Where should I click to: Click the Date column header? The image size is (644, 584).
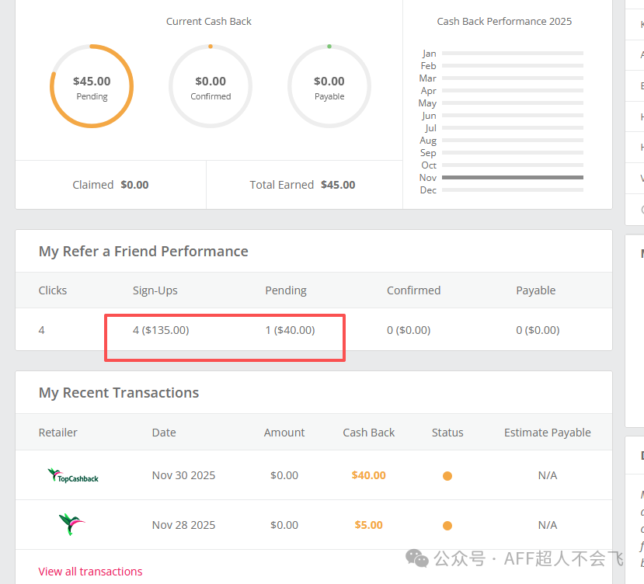164,433
